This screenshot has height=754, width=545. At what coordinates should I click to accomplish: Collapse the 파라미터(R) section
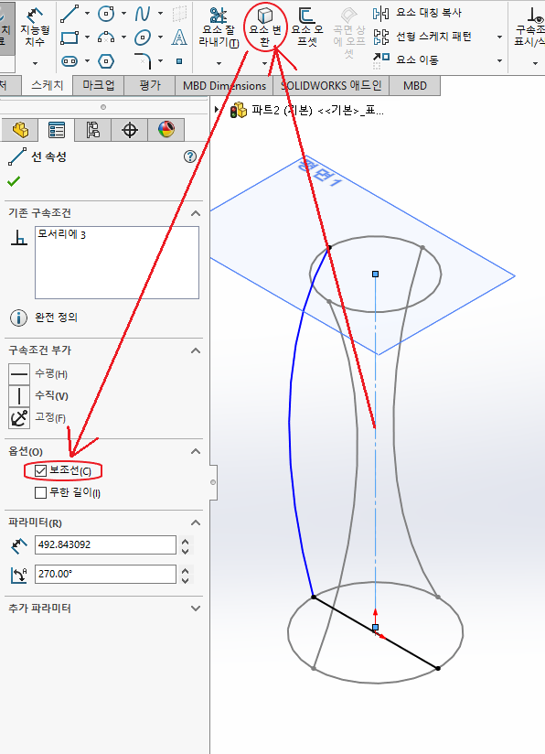pos(196,522)
